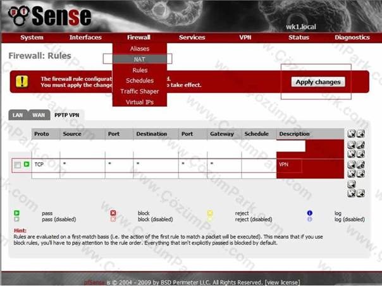Delete the TCP VPN rule via its icon
The width and height of the screenshot is (382, 286).
tap(351, 174)
